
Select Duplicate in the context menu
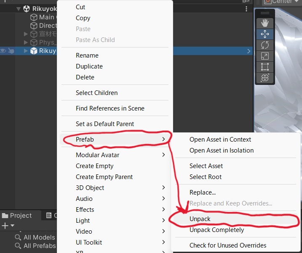pyautogui.click(x=89, y=66)
